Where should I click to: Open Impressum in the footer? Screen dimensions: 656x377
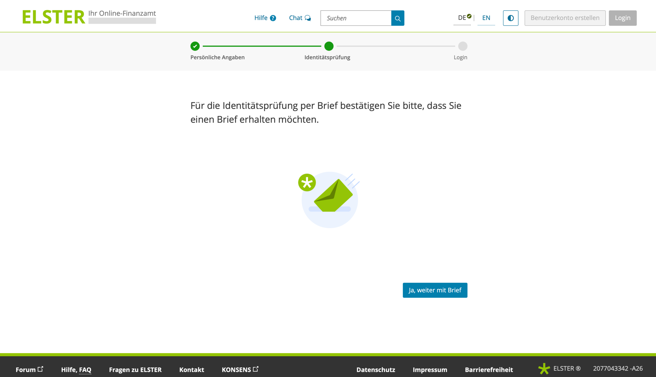point(430,370)
